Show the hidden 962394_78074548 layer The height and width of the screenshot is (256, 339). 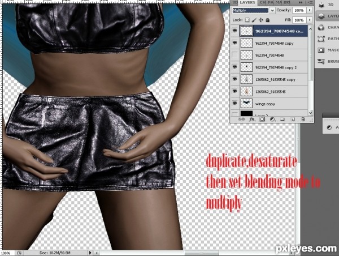pyautogui.click(x=235, y=55)
